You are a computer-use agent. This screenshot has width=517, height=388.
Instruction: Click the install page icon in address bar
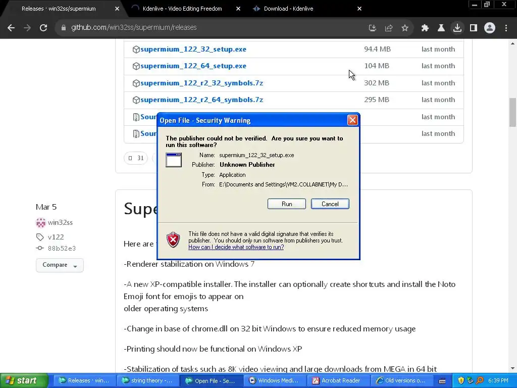click(x=372, y=28)
